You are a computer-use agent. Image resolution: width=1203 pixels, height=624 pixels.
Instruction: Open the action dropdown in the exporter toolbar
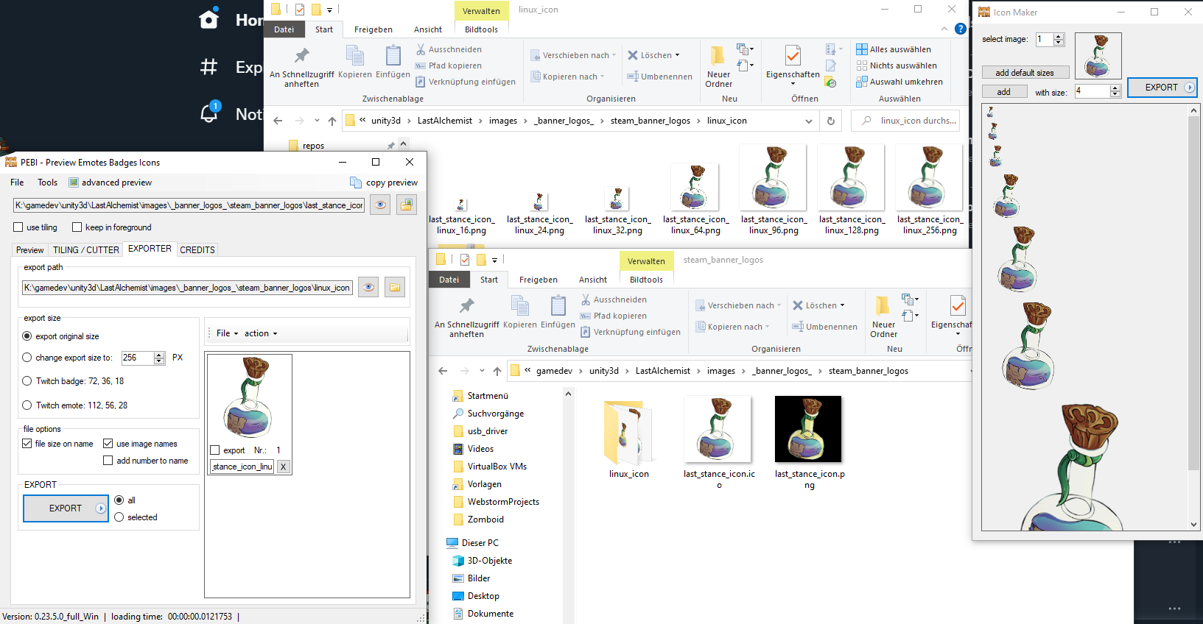point(261,333)
